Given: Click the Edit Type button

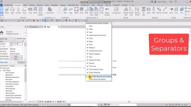Looking at the screenshot, I should 21,39.
